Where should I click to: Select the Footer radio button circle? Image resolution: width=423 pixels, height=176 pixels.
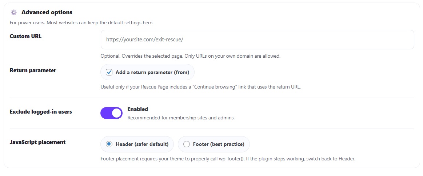tap(187, 144)
